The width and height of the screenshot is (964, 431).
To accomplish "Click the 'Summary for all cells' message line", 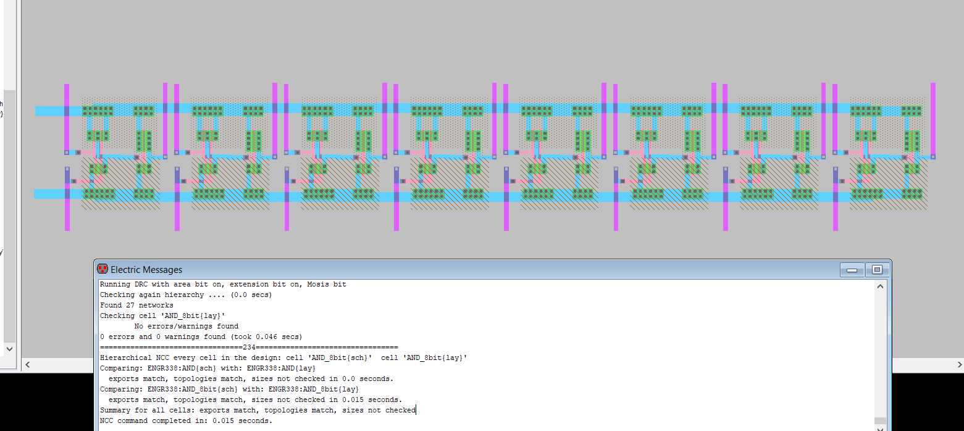I will click(x=258, y=410).
